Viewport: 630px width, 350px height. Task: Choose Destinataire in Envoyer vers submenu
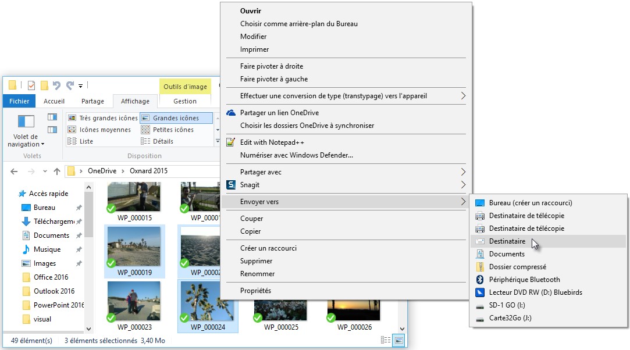507,241
